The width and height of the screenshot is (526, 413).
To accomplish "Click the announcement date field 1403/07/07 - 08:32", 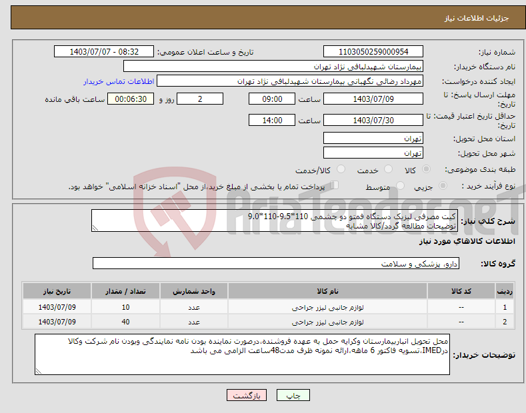I will 103,52.
